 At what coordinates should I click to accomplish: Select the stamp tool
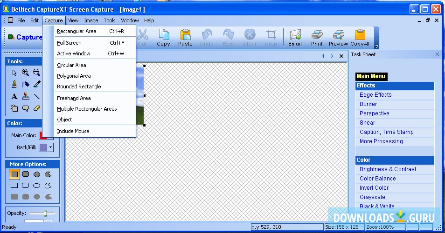click(26, 96)
